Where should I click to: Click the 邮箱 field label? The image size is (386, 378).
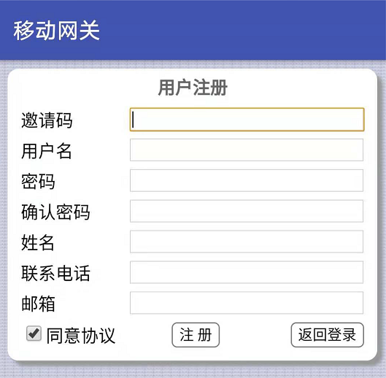click(38, 304)
